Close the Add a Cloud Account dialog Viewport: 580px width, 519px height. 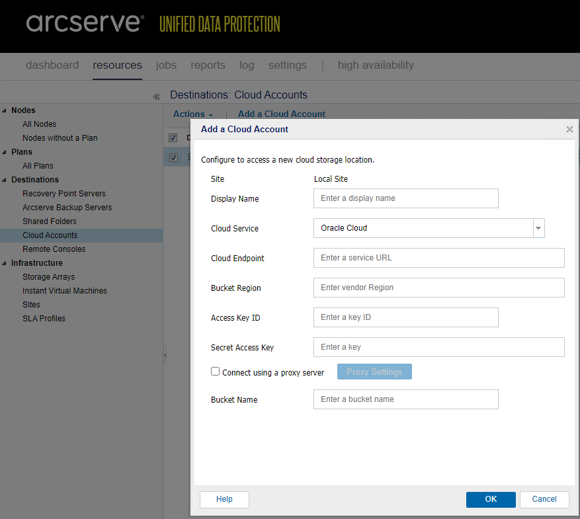tap(569, 129)
